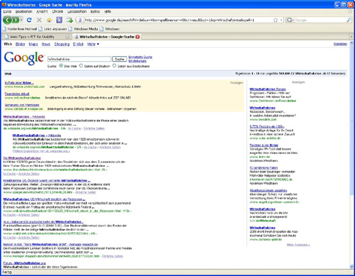Click the Google logo
Image resolution: width=355 pixels, height=276 pixels.
pyautogui.click(x=24, y=58)
